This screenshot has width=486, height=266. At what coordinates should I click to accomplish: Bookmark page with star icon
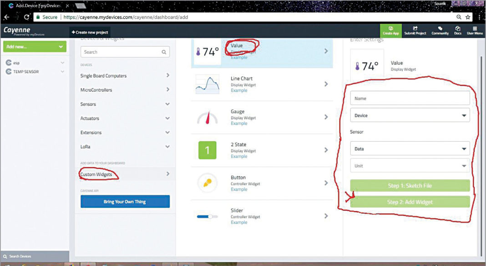tap(467, 17)
